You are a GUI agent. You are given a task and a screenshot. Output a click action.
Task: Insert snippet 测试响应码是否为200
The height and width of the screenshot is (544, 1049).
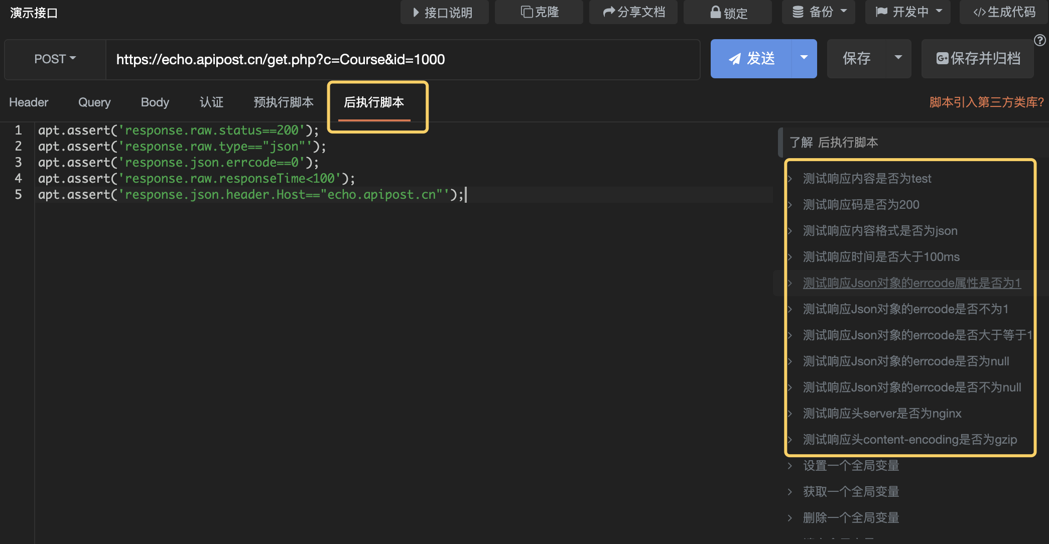point(861,205)
